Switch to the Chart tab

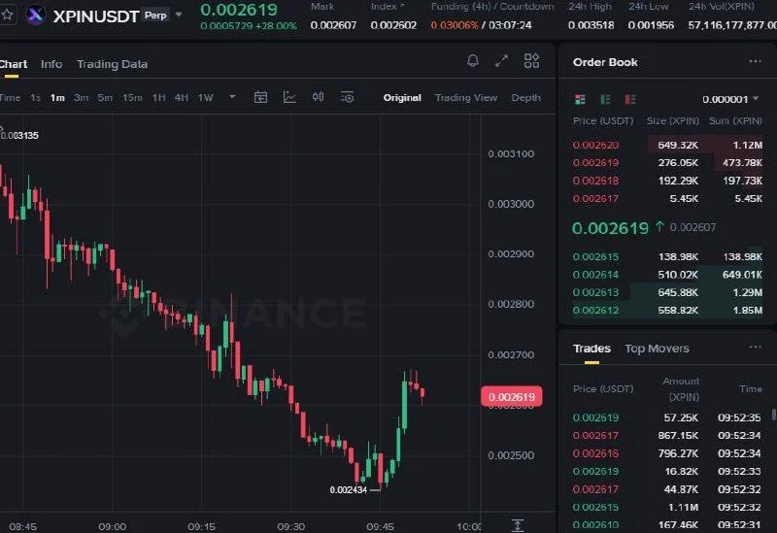click(13, 64)
